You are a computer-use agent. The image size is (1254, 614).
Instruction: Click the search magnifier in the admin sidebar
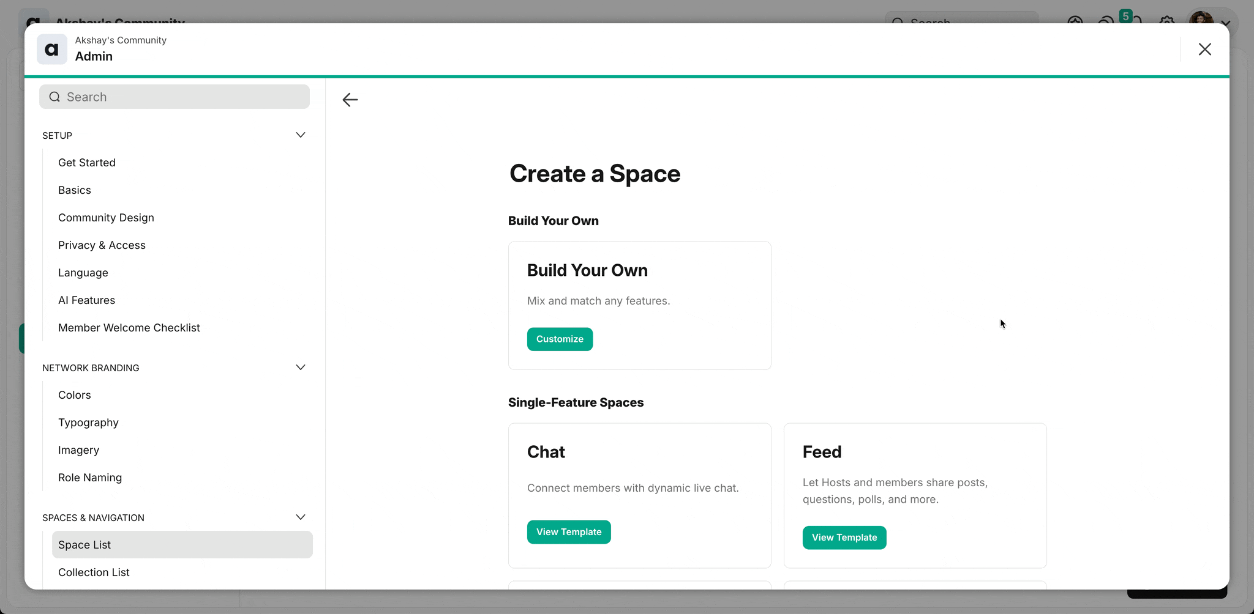click(x=54, y=97)
